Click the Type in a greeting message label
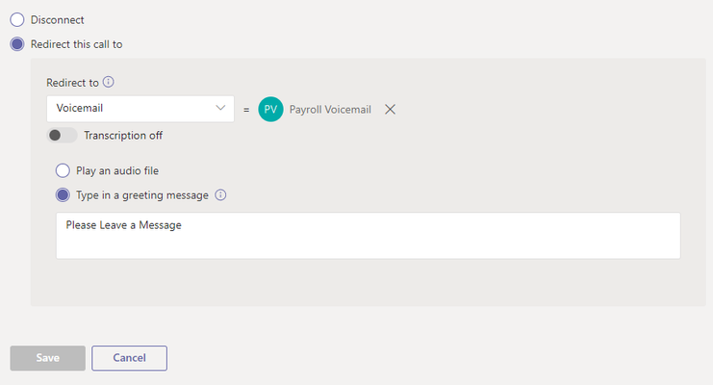The image size is (713, 385). 142,195
